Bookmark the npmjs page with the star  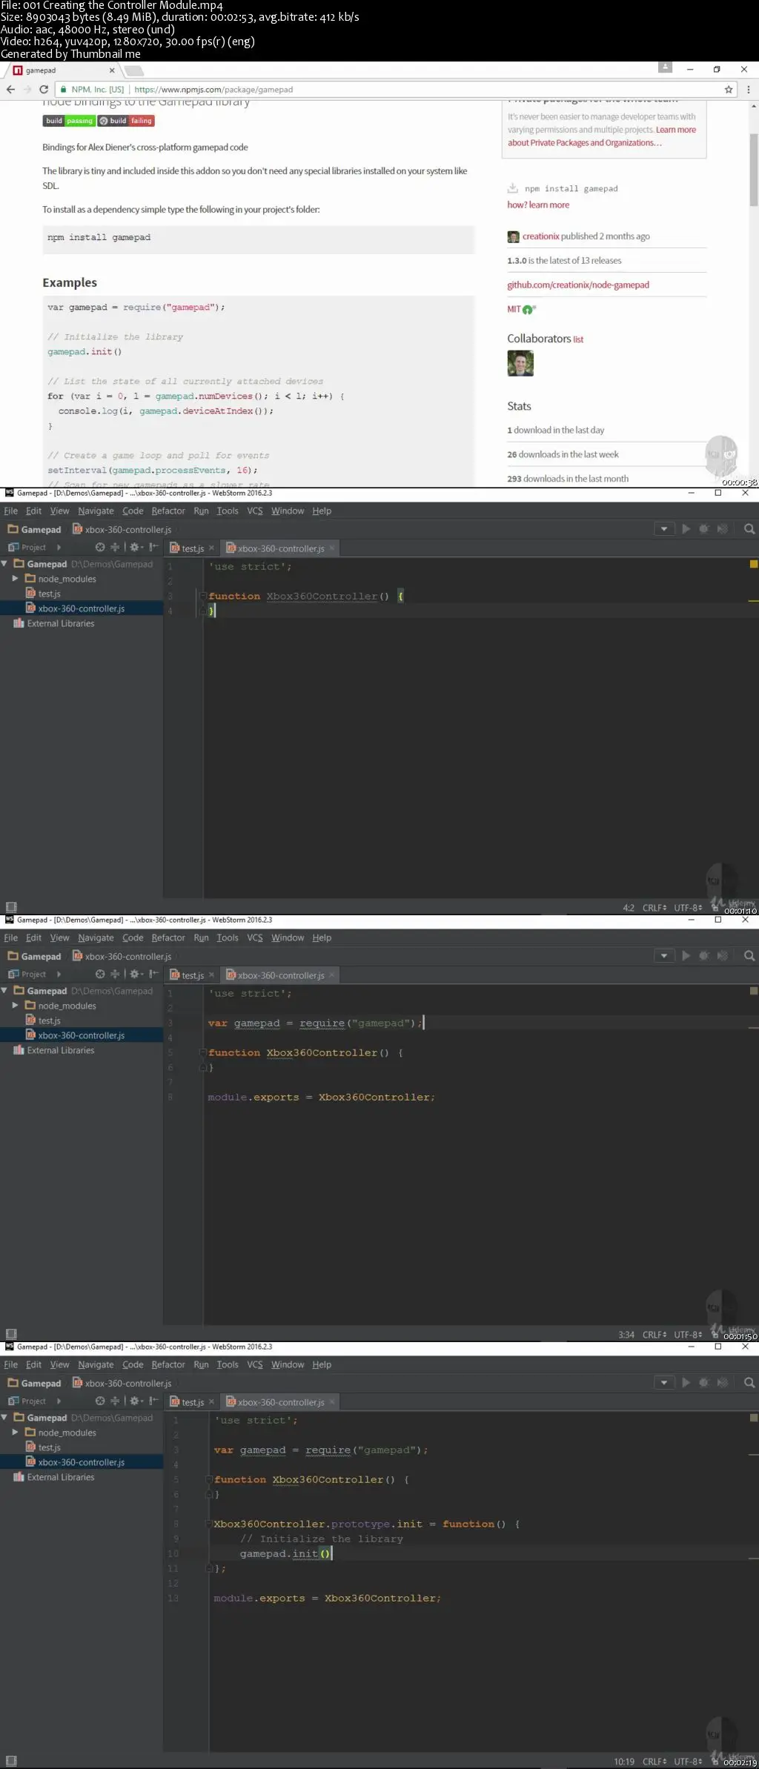point(729,90)
